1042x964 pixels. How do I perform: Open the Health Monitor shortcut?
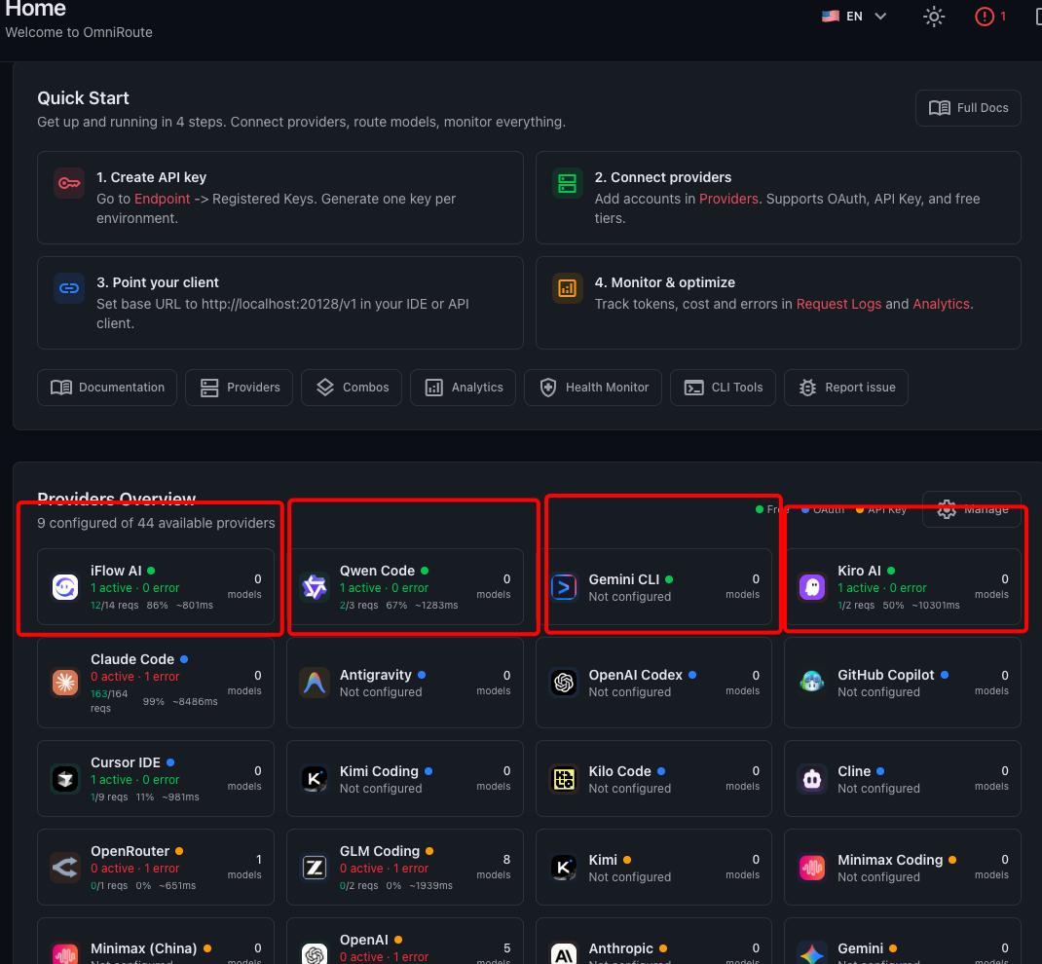coord(593,388)
